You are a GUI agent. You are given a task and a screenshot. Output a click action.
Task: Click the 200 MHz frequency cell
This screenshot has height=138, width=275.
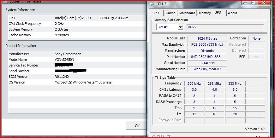(194, 83)
